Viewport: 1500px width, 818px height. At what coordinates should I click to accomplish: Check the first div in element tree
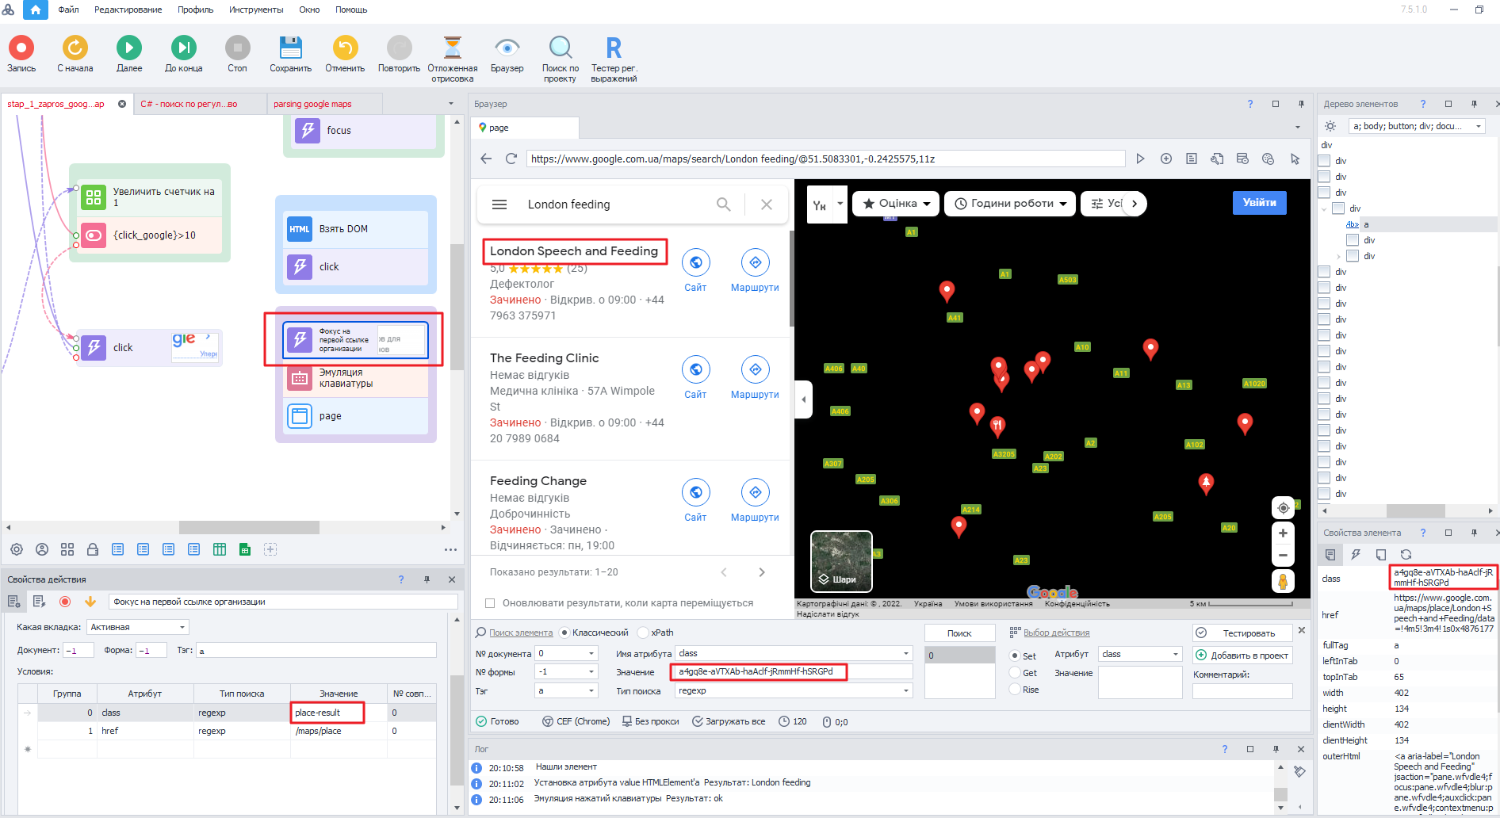click(1325, 161)
